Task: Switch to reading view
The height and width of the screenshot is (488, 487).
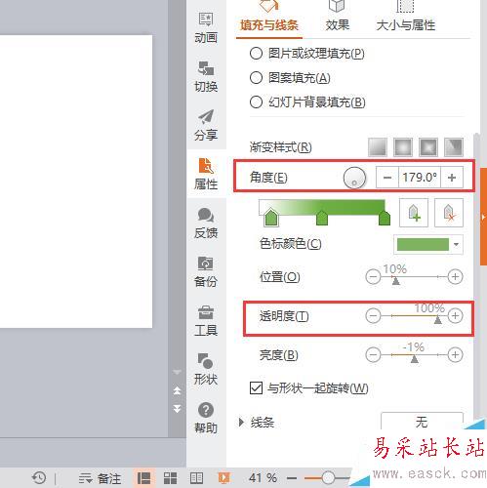Action: [196, 478]
